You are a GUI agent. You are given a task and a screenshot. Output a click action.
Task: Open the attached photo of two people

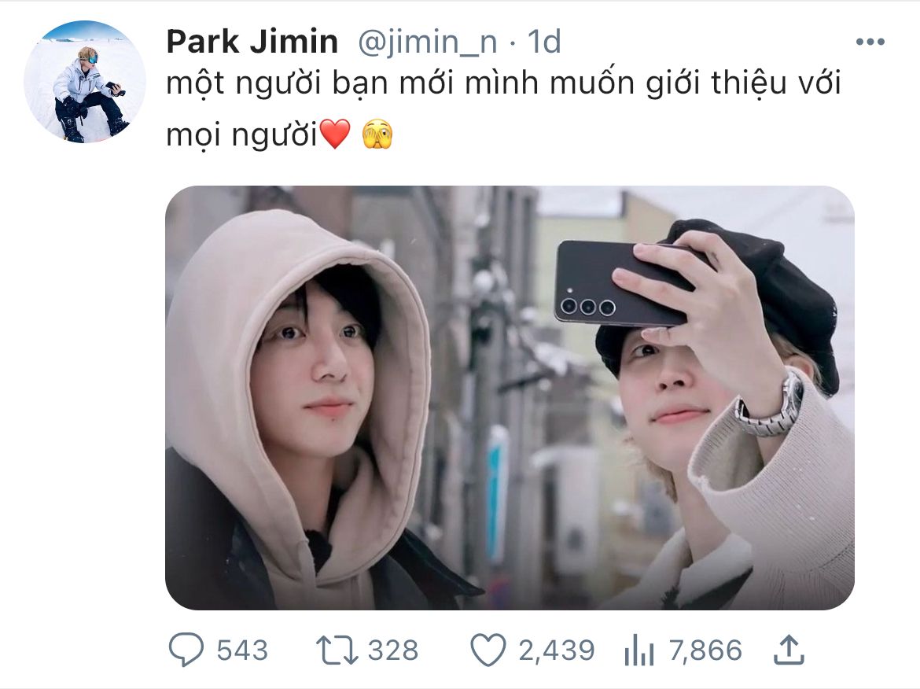(x=510, y=398)
